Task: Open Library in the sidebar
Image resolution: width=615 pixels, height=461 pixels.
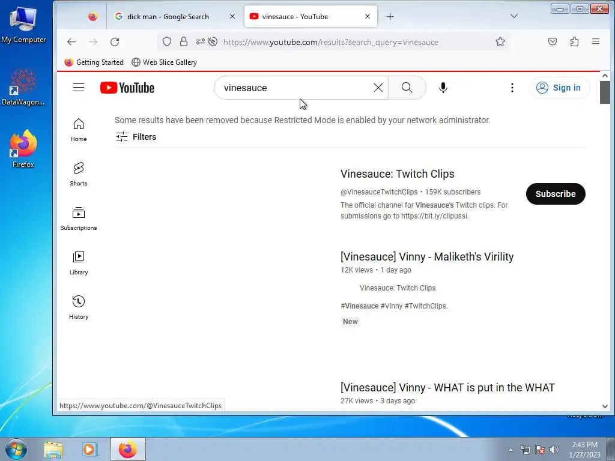Action: pos(79,263)
